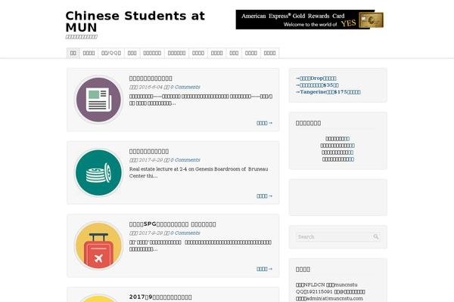Open the post title starting with 2017
454x302 pixels.
[x=160, y=297]
